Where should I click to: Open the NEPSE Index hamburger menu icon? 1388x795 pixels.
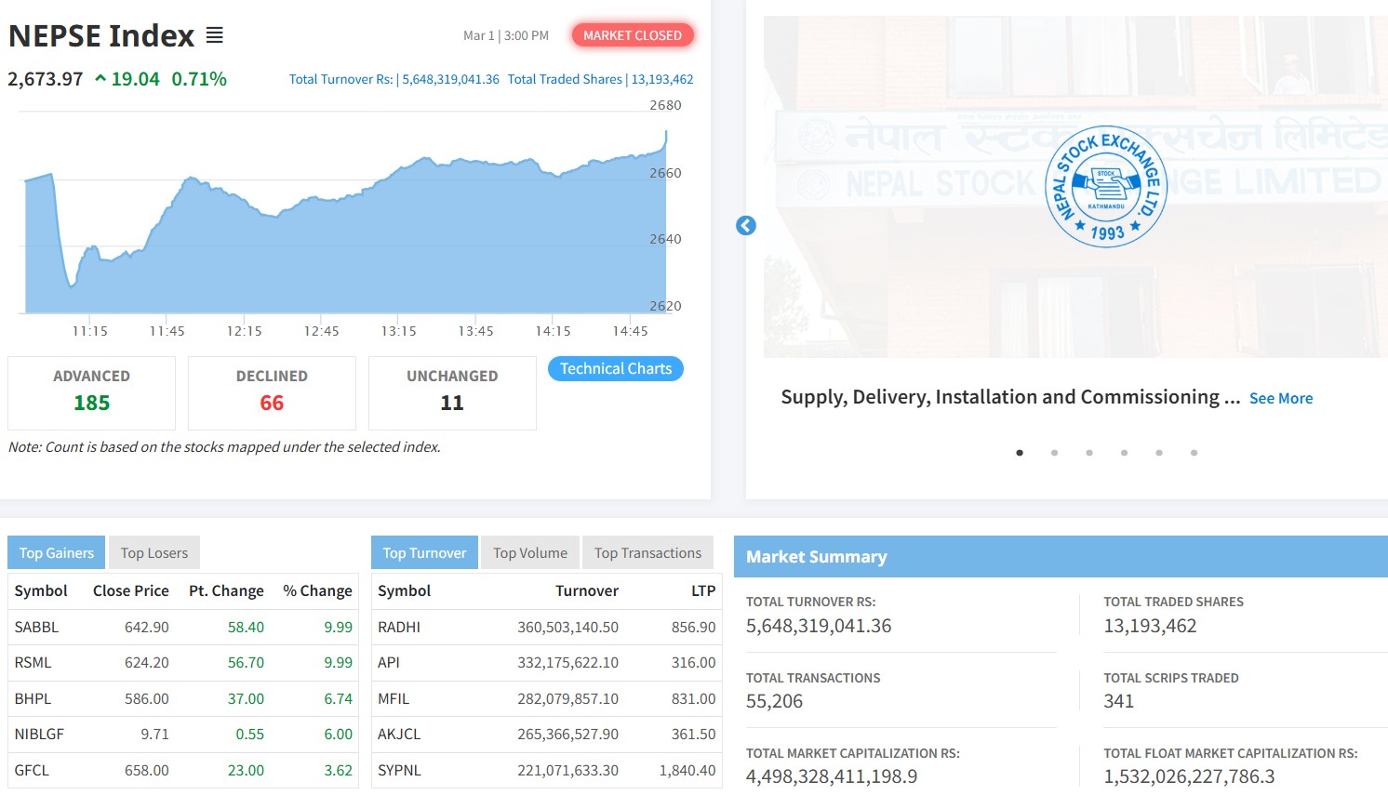pyautogui.click(x=215, y=36)
